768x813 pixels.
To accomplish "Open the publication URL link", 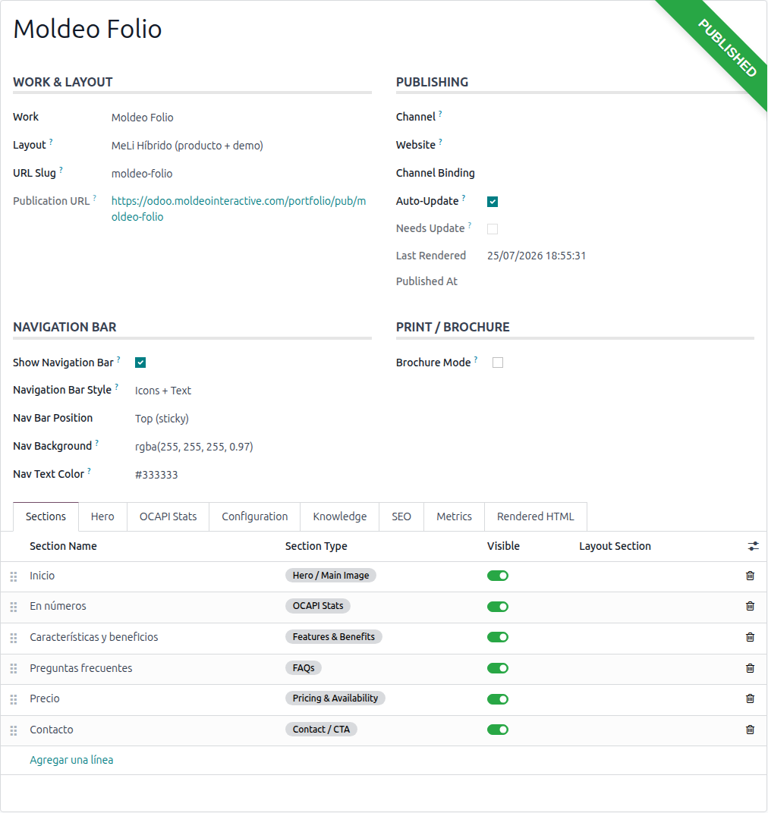I will 239,209.
